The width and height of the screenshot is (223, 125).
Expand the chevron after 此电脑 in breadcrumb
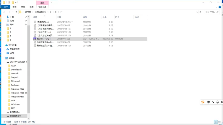tap(33, 12)
